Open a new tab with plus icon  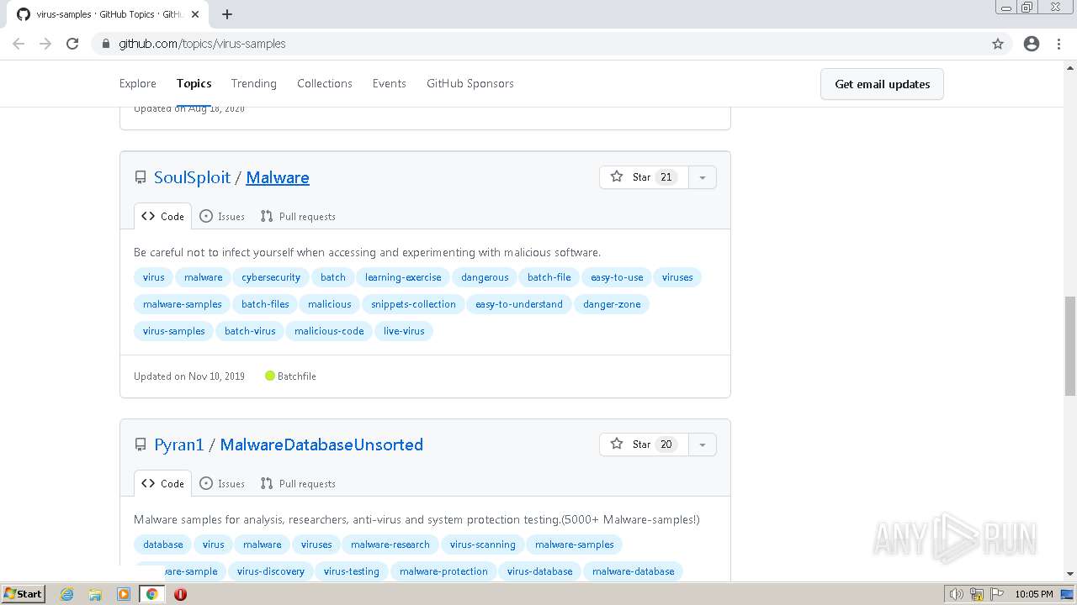[x=227, y=14]
